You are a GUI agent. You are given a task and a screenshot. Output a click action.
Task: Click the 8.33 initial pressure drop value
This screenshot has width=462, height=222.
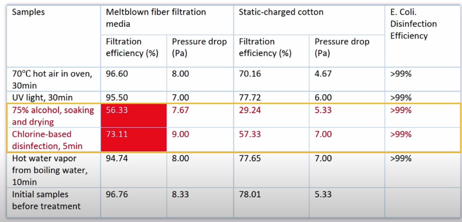(x=181, y=194)
